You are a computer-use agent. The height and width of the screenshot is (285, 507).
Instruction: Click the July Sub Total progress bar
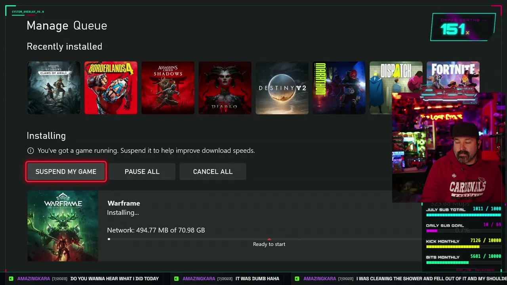(463, 215)
